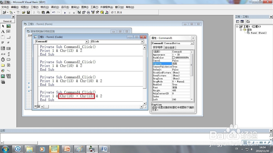Image resolution: width=273 pixels, height=153 pixels.
Task: Open Command1 CommandButton object dropdown
Action: 192,43
